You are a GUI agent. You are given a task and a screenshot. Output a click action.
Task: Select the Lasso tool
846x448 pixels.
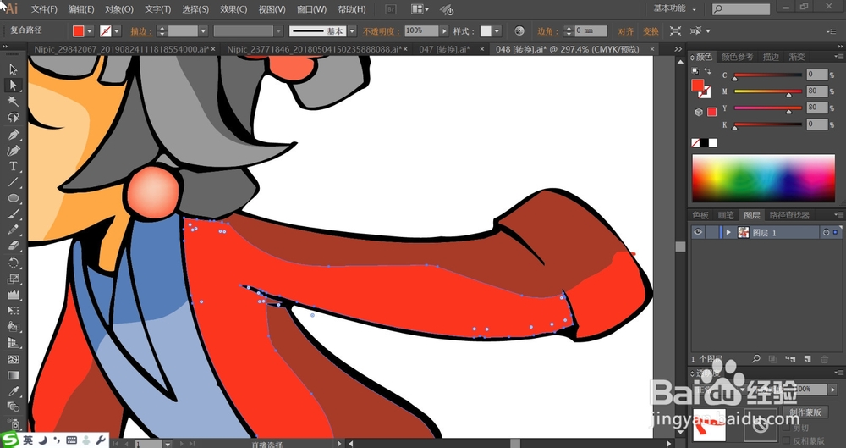pos(14,117)
